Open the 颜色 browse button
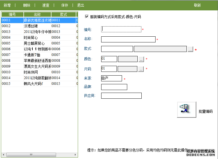 click(141, 59)
